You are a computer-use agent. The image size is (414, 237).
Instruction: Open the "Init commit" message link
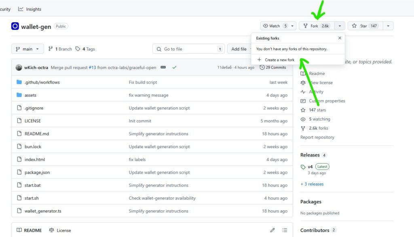(140, 121)
